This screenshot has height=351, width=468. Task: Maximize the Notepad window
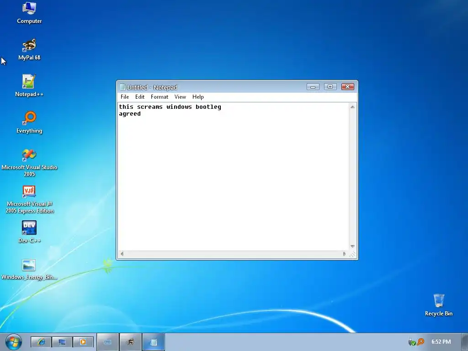point(330,87)
